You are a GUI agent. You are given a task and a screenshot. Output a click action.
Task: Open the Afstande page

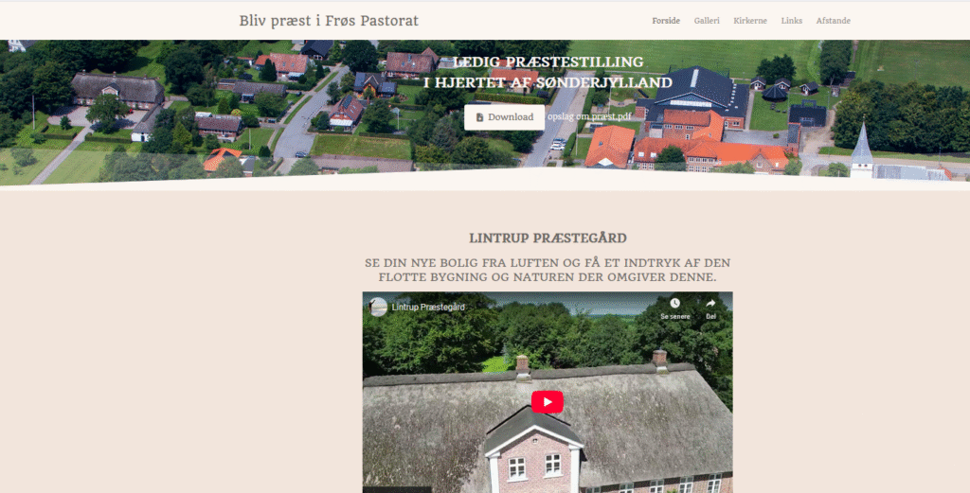(833, 21)
